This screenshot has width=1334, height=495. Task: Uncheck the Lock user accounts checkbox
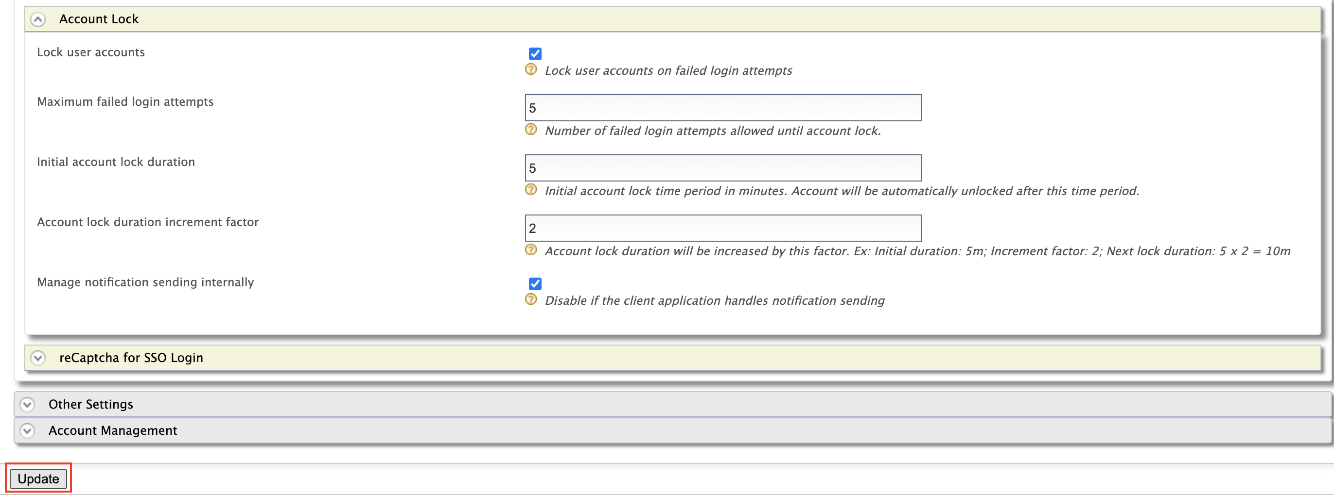535,54
